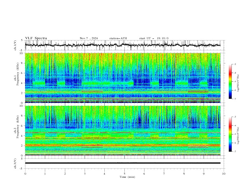Click the ch.3 flat black waveform trace
This screenshot has height=195, width=252.
pyautogui.click(x=122, y=163)
